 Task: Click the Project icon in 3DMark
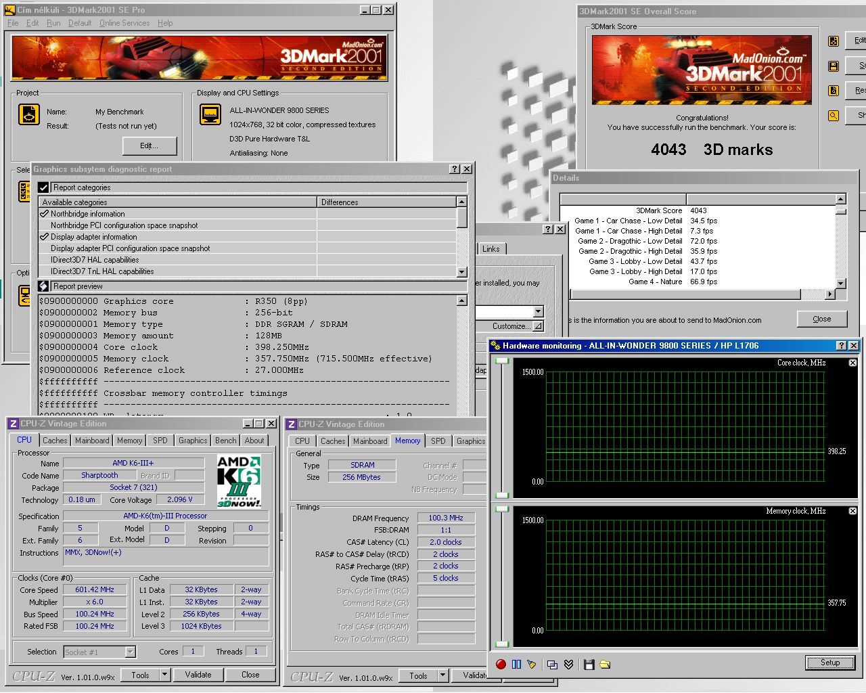29,114
